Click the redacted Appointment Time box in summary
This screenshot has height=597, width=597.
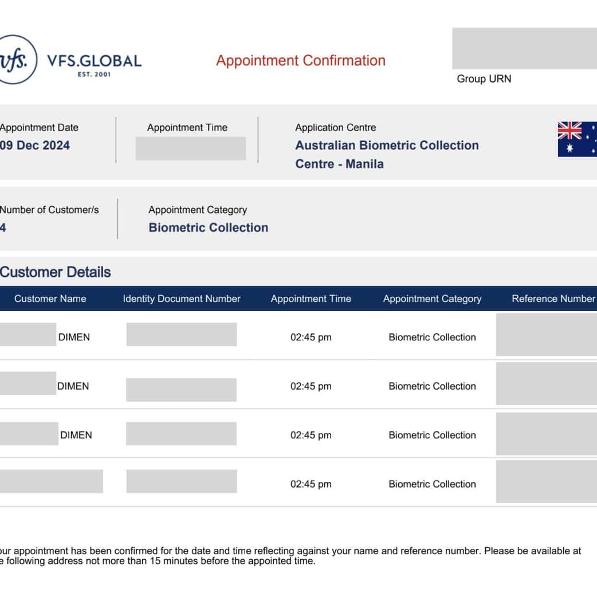click(191, 148)
